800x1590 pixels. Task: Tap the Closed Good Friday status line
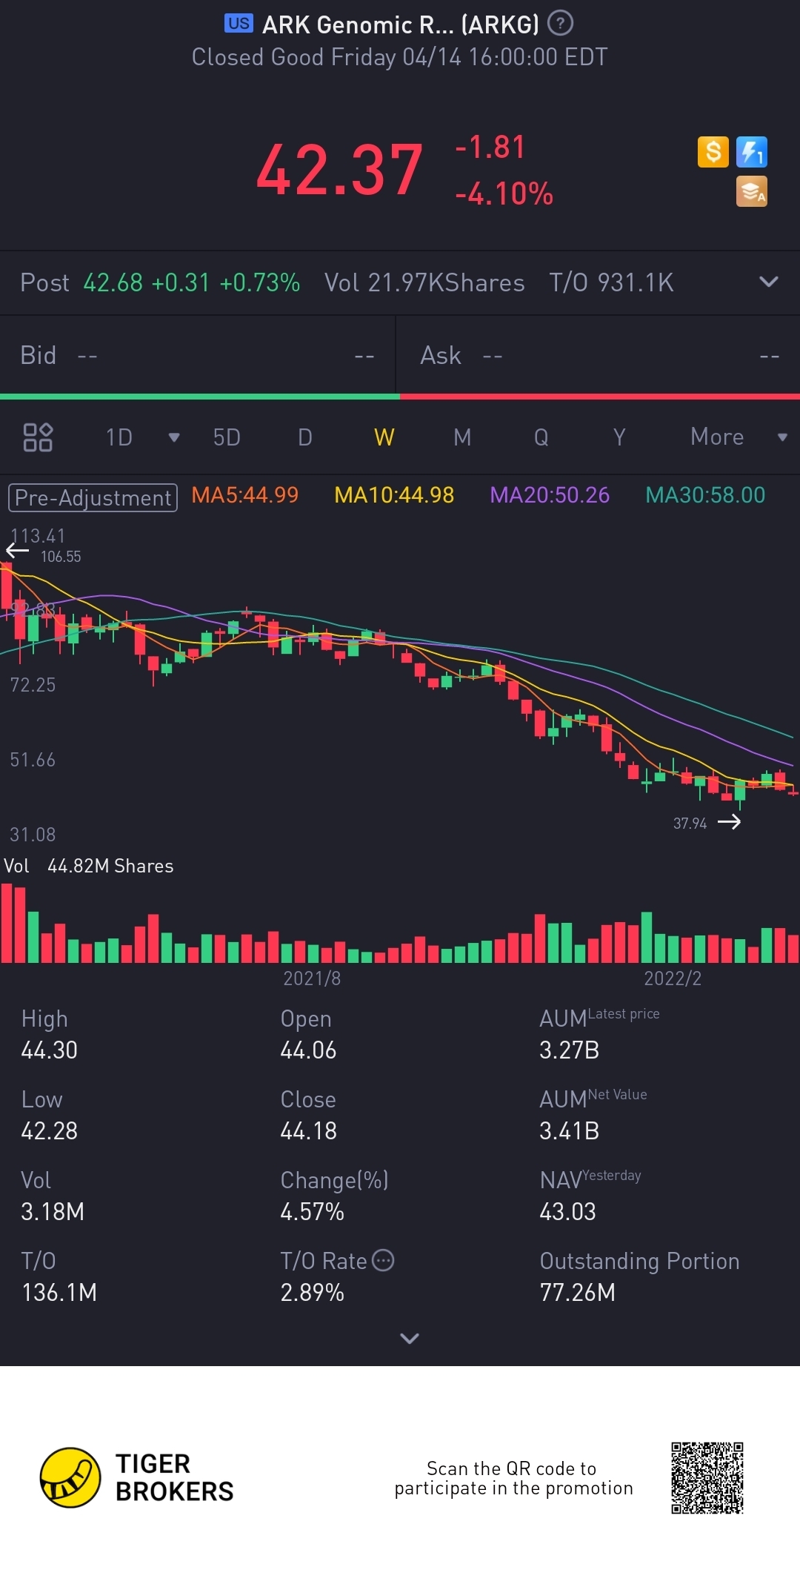(400, 57)
